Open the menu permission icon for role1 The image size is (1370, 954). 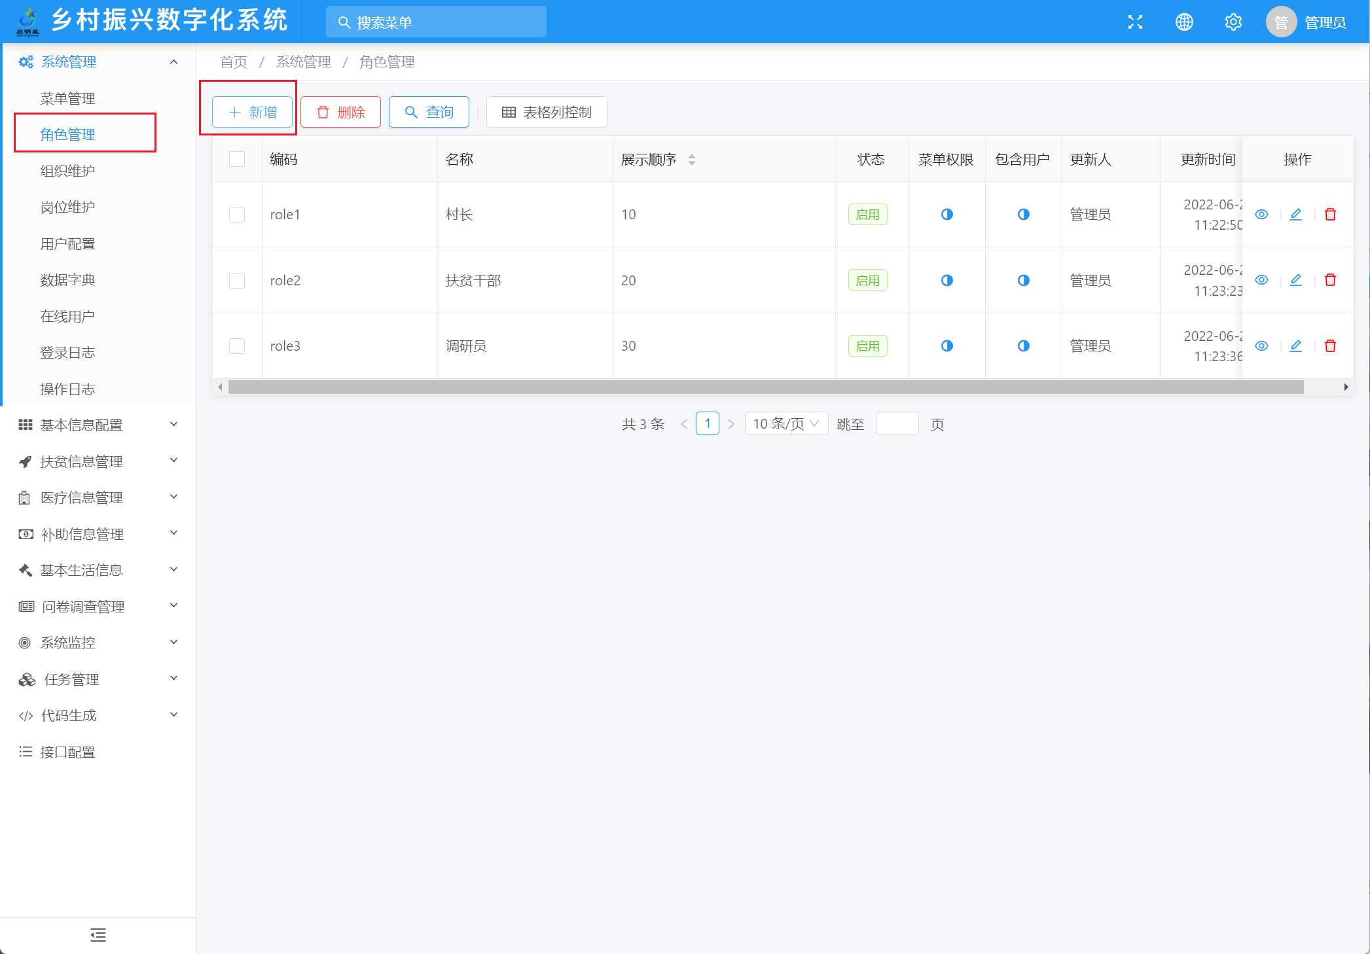946,215
